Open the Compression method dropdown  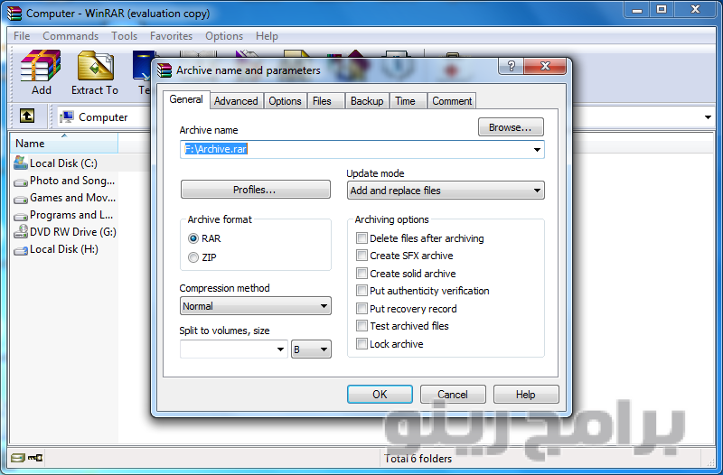click(x=255, y=306)
